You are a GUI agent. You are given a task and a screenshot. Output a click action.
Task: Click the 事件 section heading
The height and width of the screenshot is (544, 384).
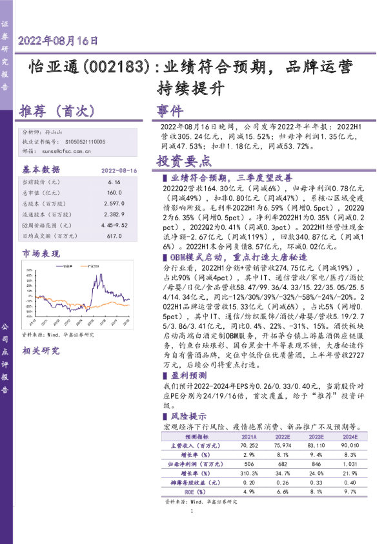(x=170, y=111)
